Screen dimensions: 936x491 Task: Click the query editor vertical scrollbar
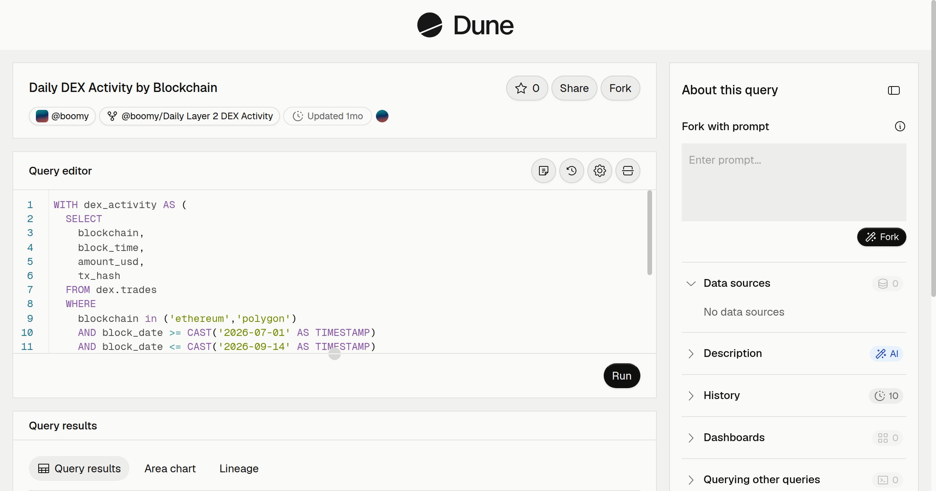click(x=649, y=233)
